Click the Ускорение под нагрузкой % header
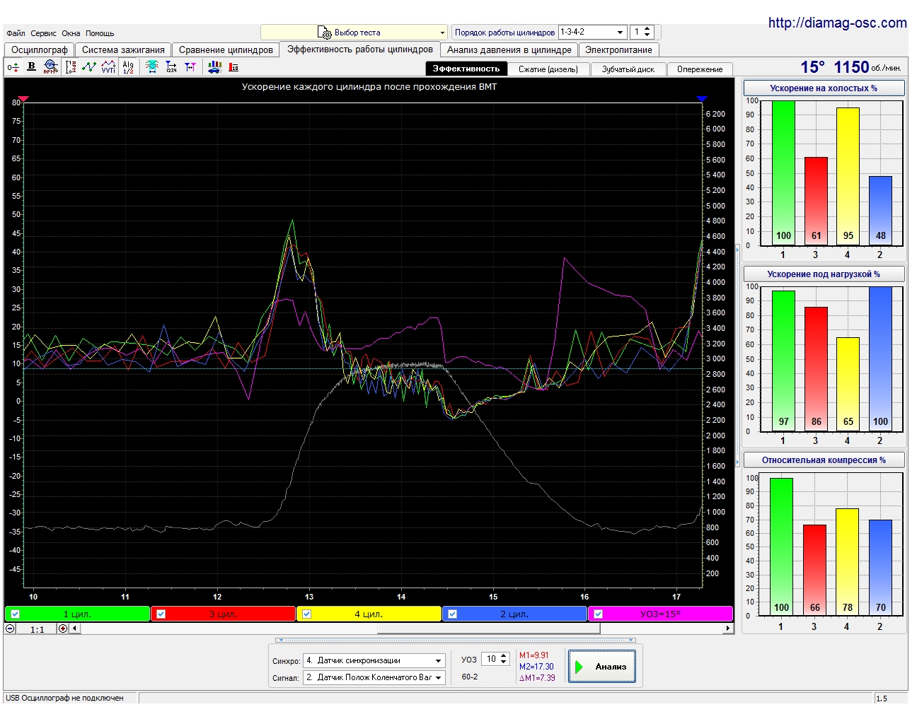 pyautogui.click(x=824, y=274)
